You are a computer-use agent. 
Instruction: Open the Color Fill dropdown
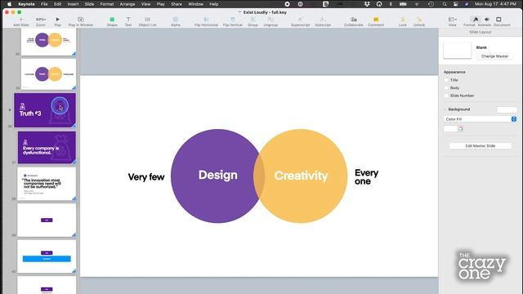click(480, 119)
